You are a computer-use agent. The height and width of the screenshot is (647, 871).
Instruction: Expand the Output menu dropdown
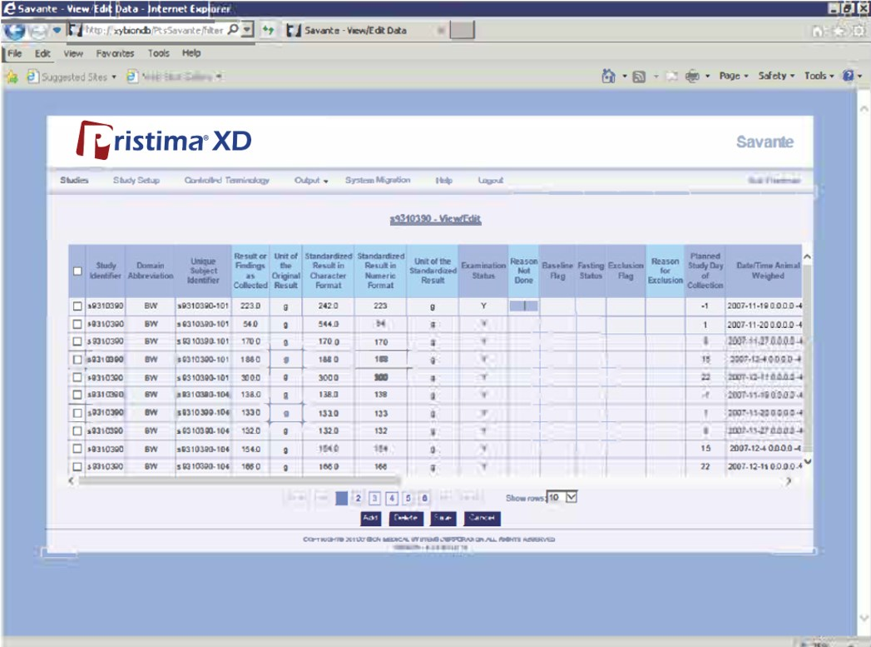point(311,181)
